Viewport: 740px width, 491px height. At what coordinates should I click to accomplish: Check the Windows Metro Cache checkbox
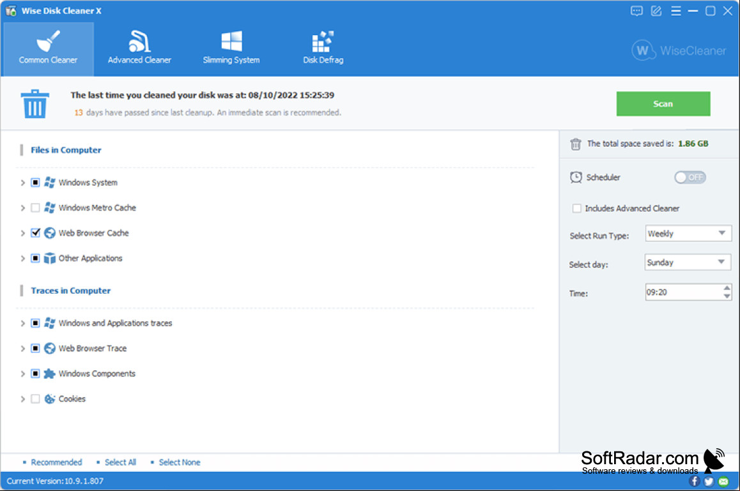coord(35,208)
